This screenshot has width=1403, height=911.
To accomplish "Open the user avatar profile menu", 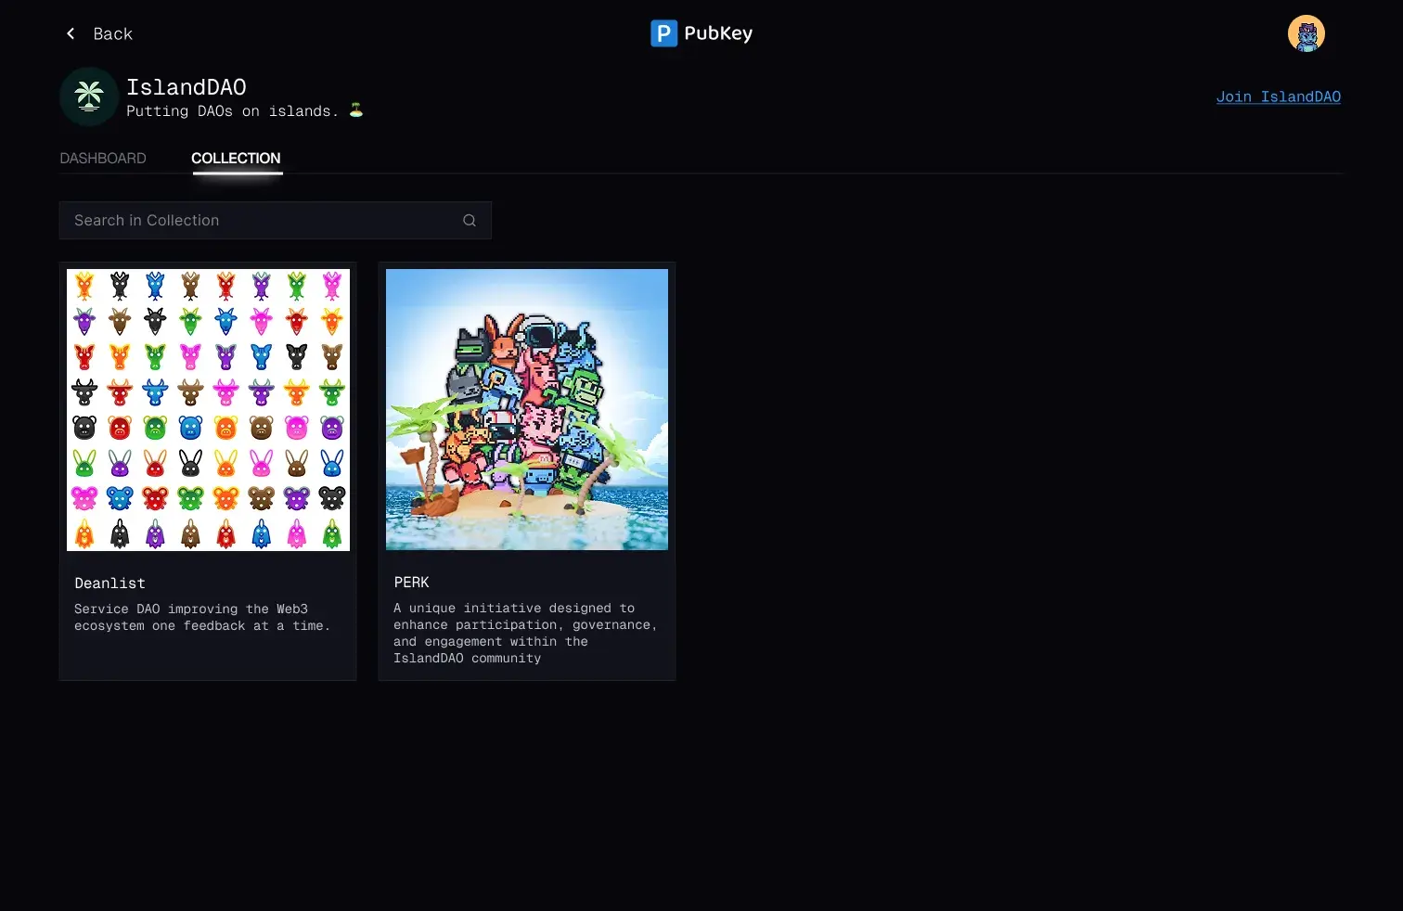I will (1306, 33).
